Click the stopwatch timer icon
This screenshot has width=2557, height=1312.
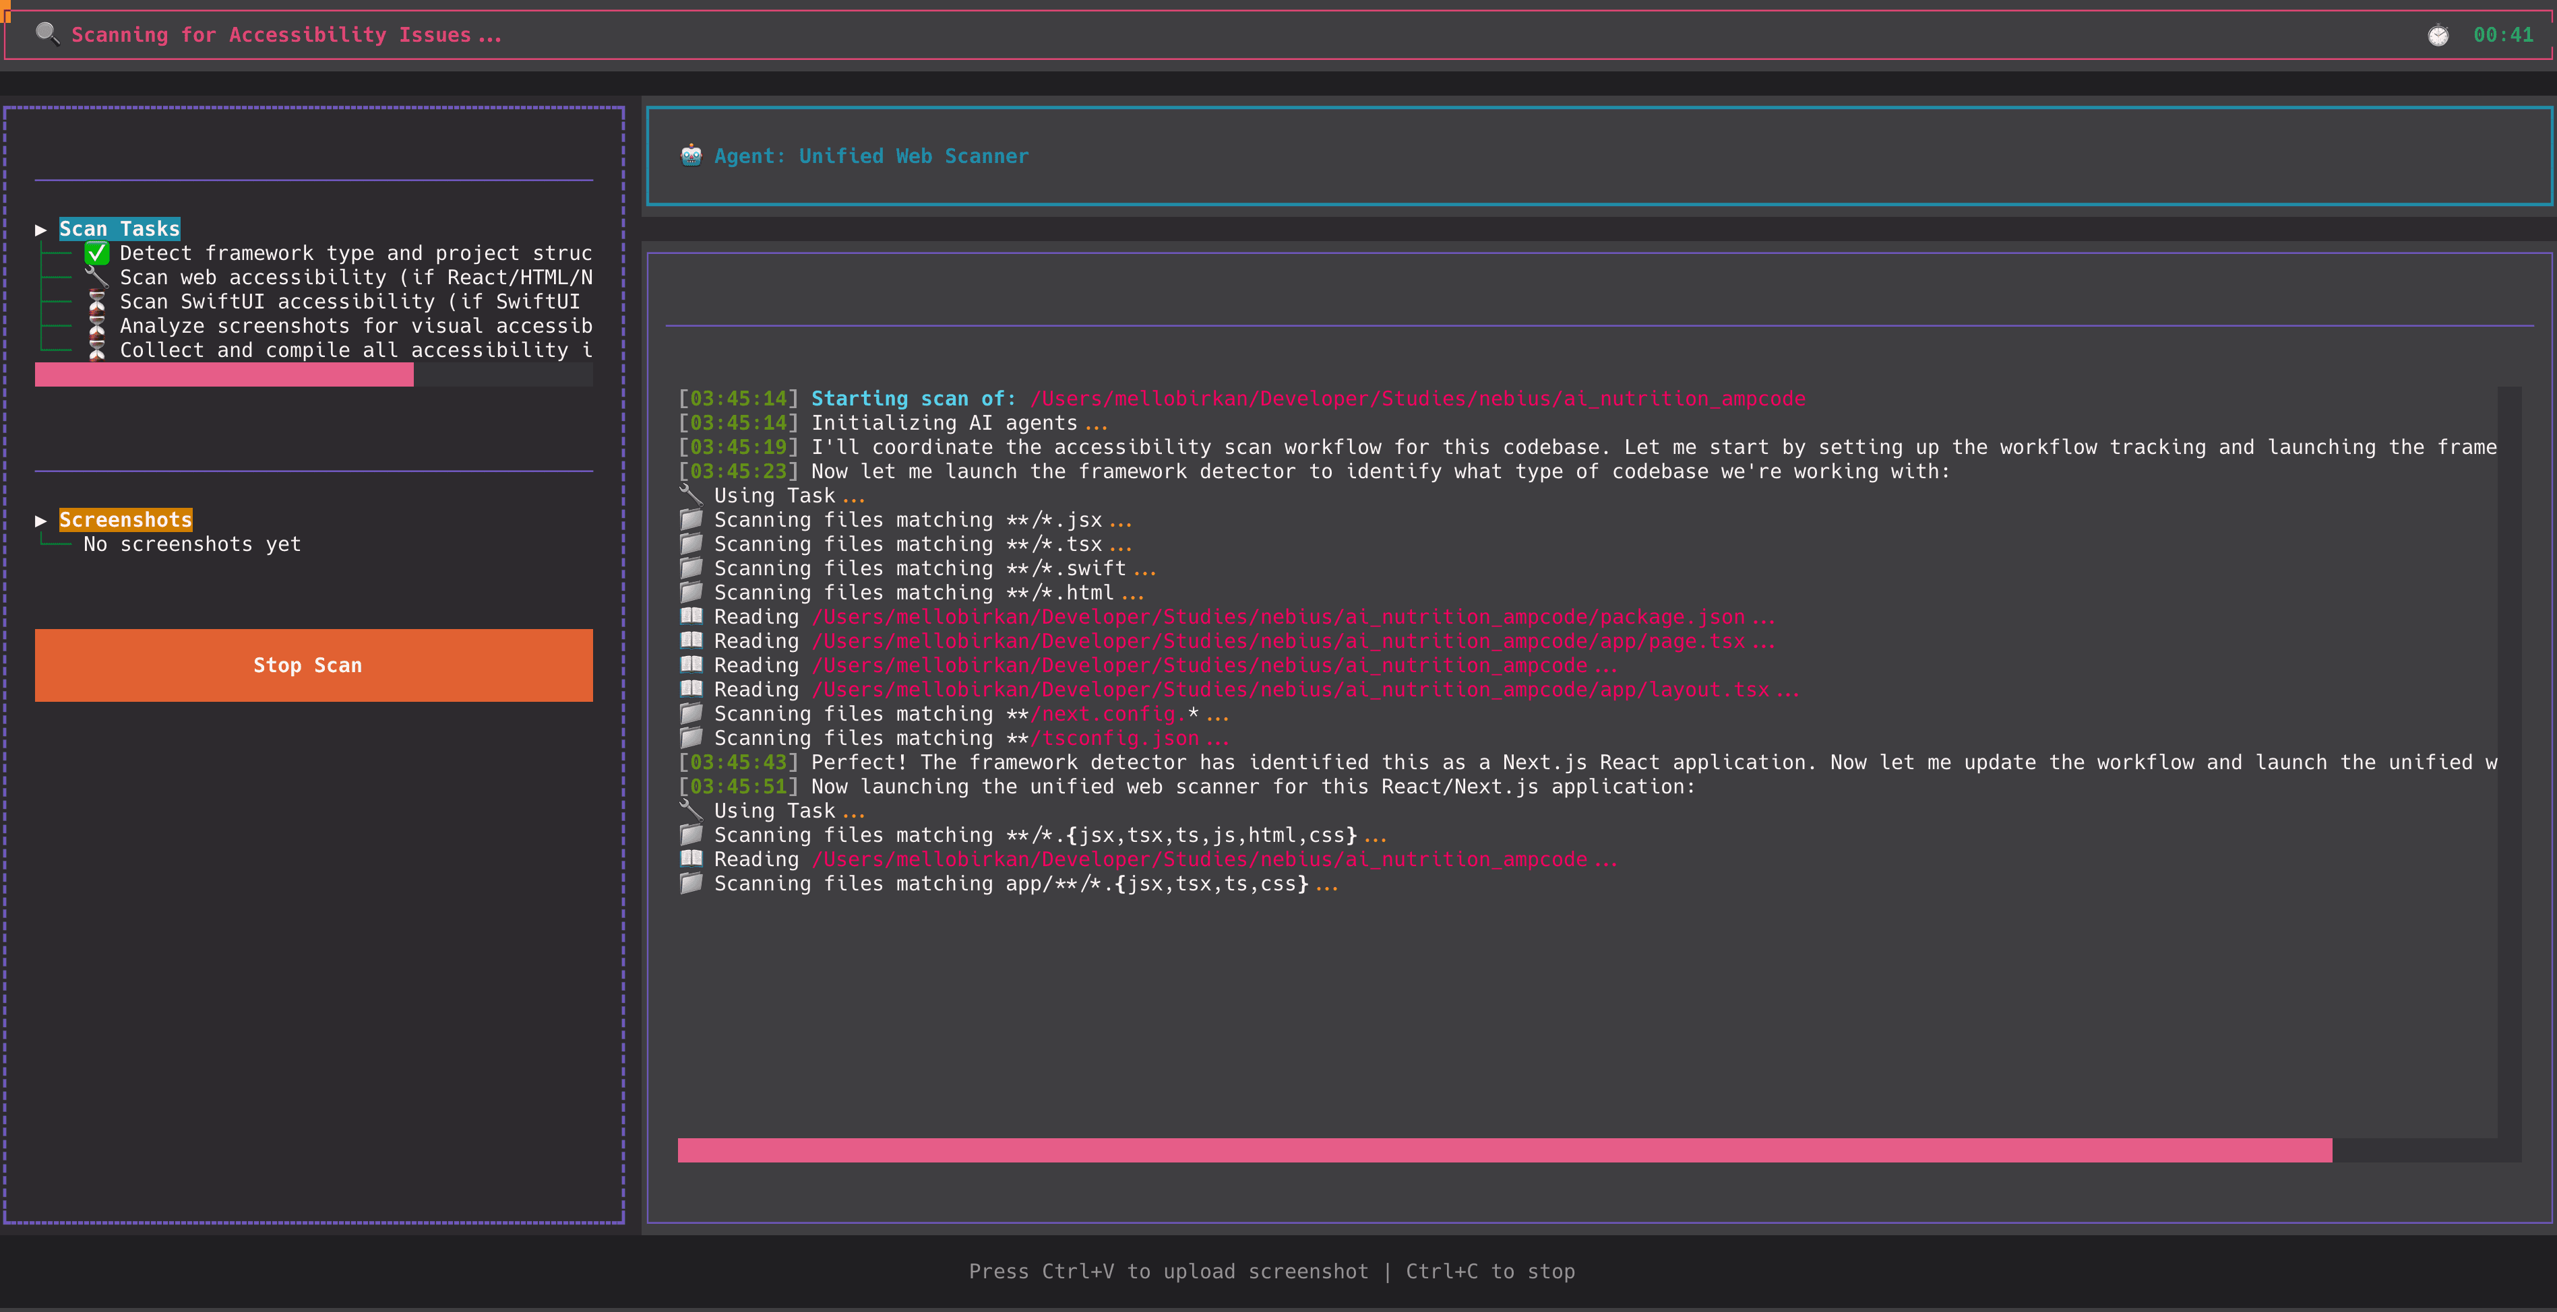2438,36
